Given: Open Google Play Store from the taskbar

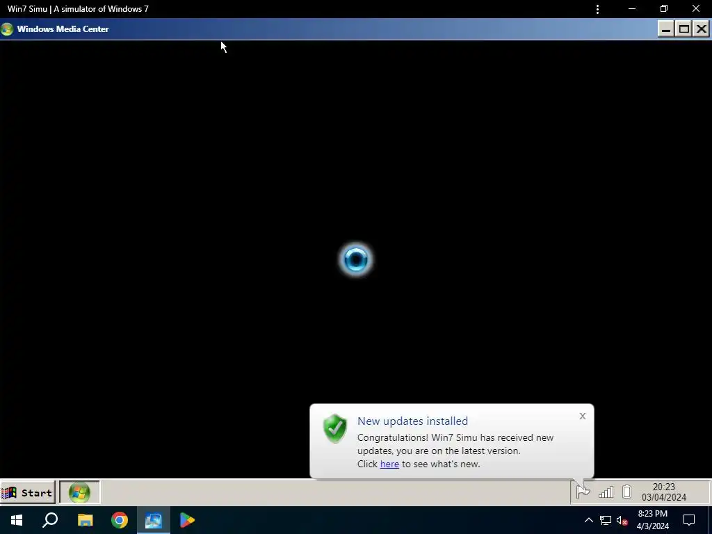Looking at the screenshot, I should coord(187,520).
